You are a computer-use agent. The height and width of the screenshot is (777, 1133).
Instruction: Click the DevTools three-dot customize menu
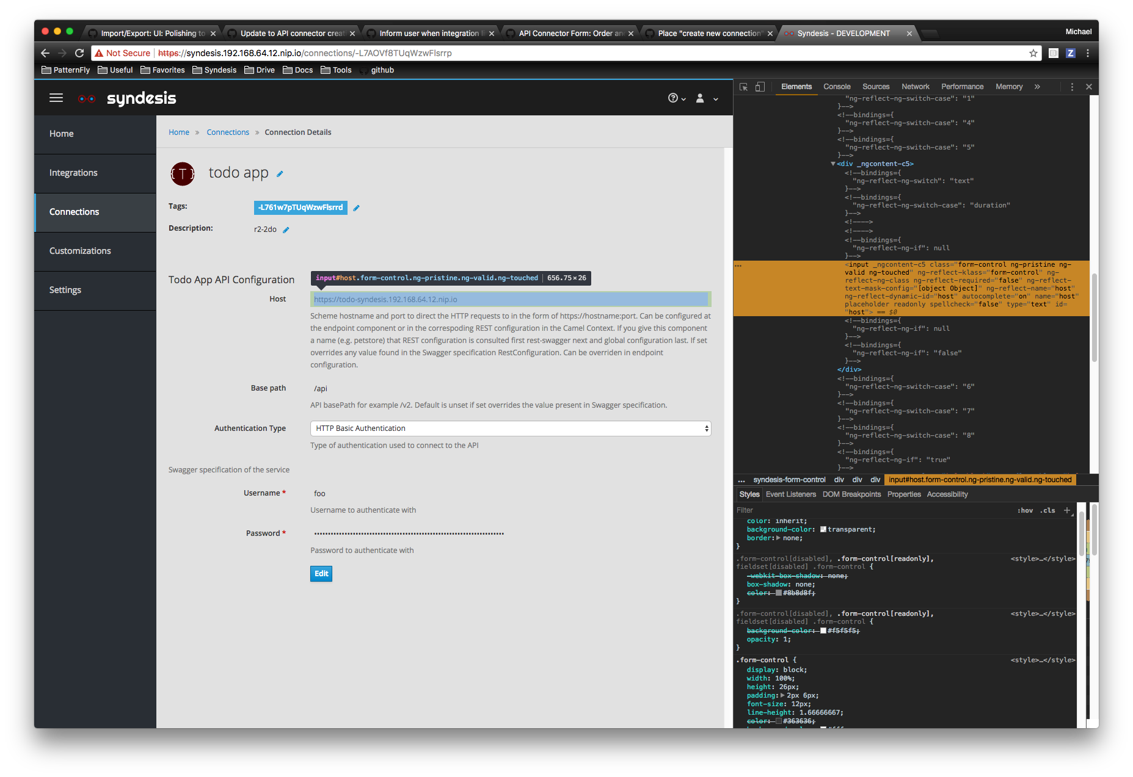pos(1072,87)
